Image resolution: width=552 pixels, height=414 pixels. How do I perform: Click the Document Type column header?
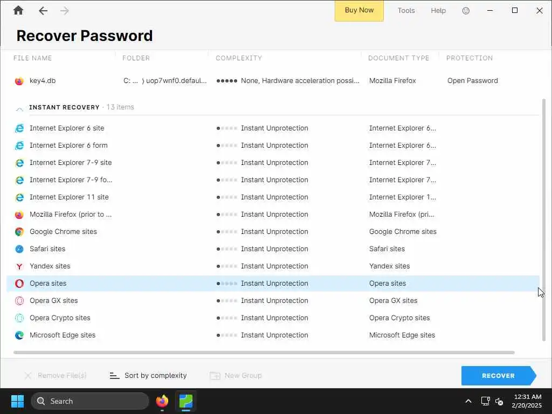coord(398,58)
